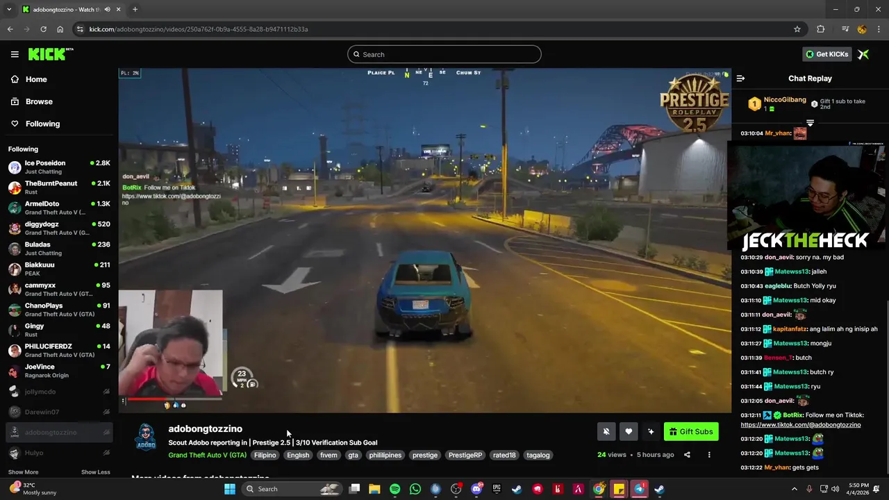Screen dimensions: 889x500
Task: Open Buladas channel in sidebar
Action: click(59, 249)
